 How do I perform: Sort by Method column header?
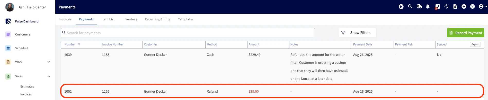pyautogui.click(x=212, y=44)
